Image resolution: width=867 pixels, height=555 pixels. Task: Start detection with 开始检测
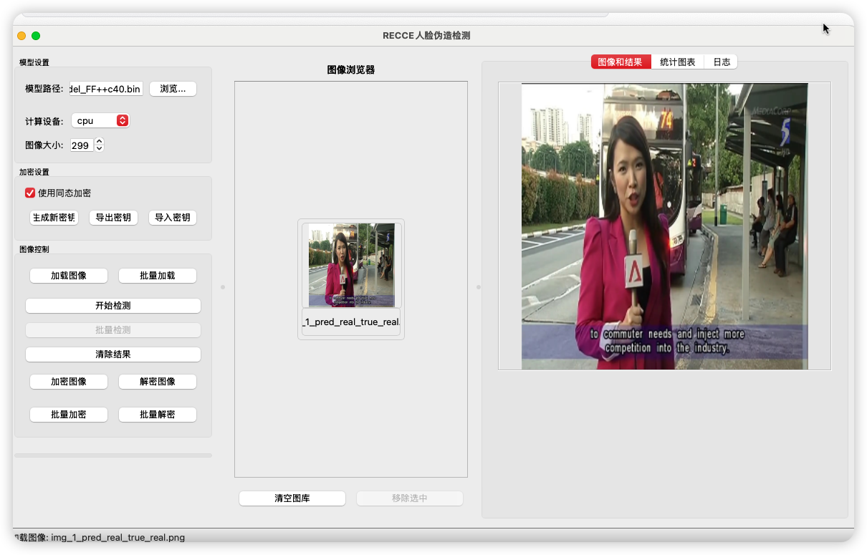click(x=113, y=306)
